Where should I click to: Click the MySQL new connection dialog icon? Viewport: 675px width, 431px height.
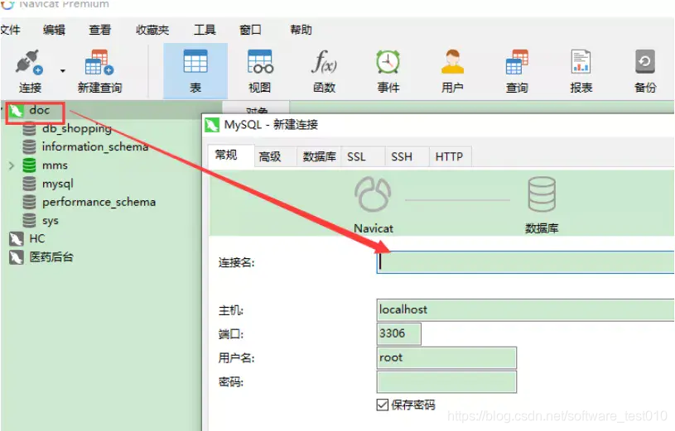pyautogui.click(x=212, y=125)
